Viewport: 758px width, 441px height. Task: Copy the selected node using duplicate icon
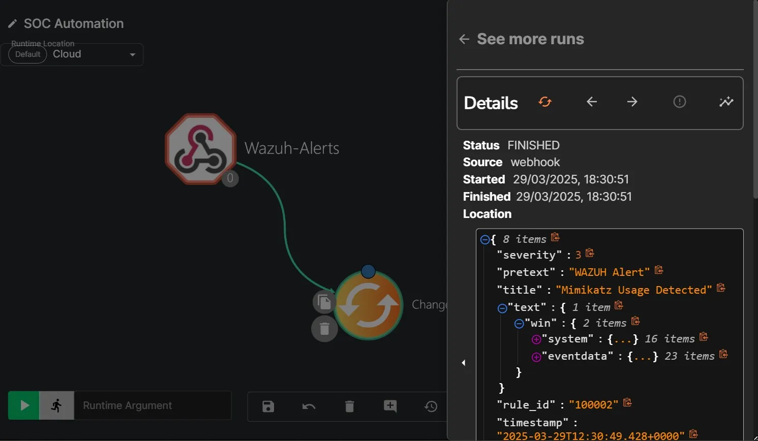(x=324, y=302)
